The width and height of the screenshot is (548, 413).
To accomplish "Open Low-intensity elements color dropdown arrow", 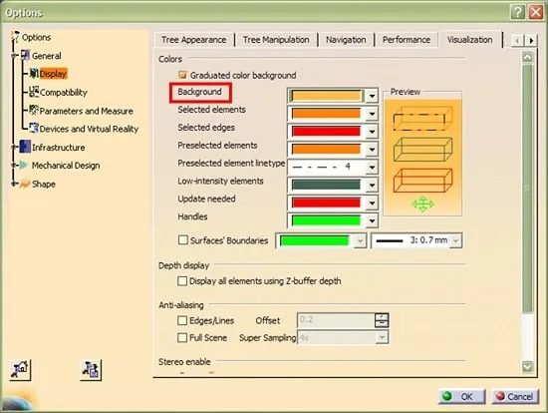I will (372, 185).
